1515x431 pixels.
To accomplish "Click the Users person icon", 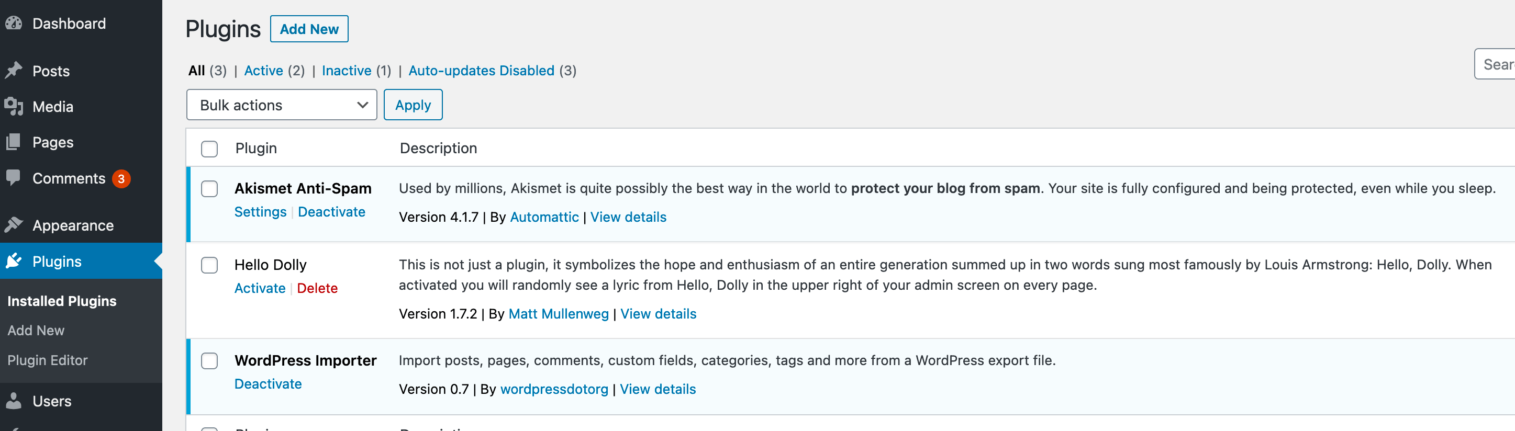I will [14, 401].
